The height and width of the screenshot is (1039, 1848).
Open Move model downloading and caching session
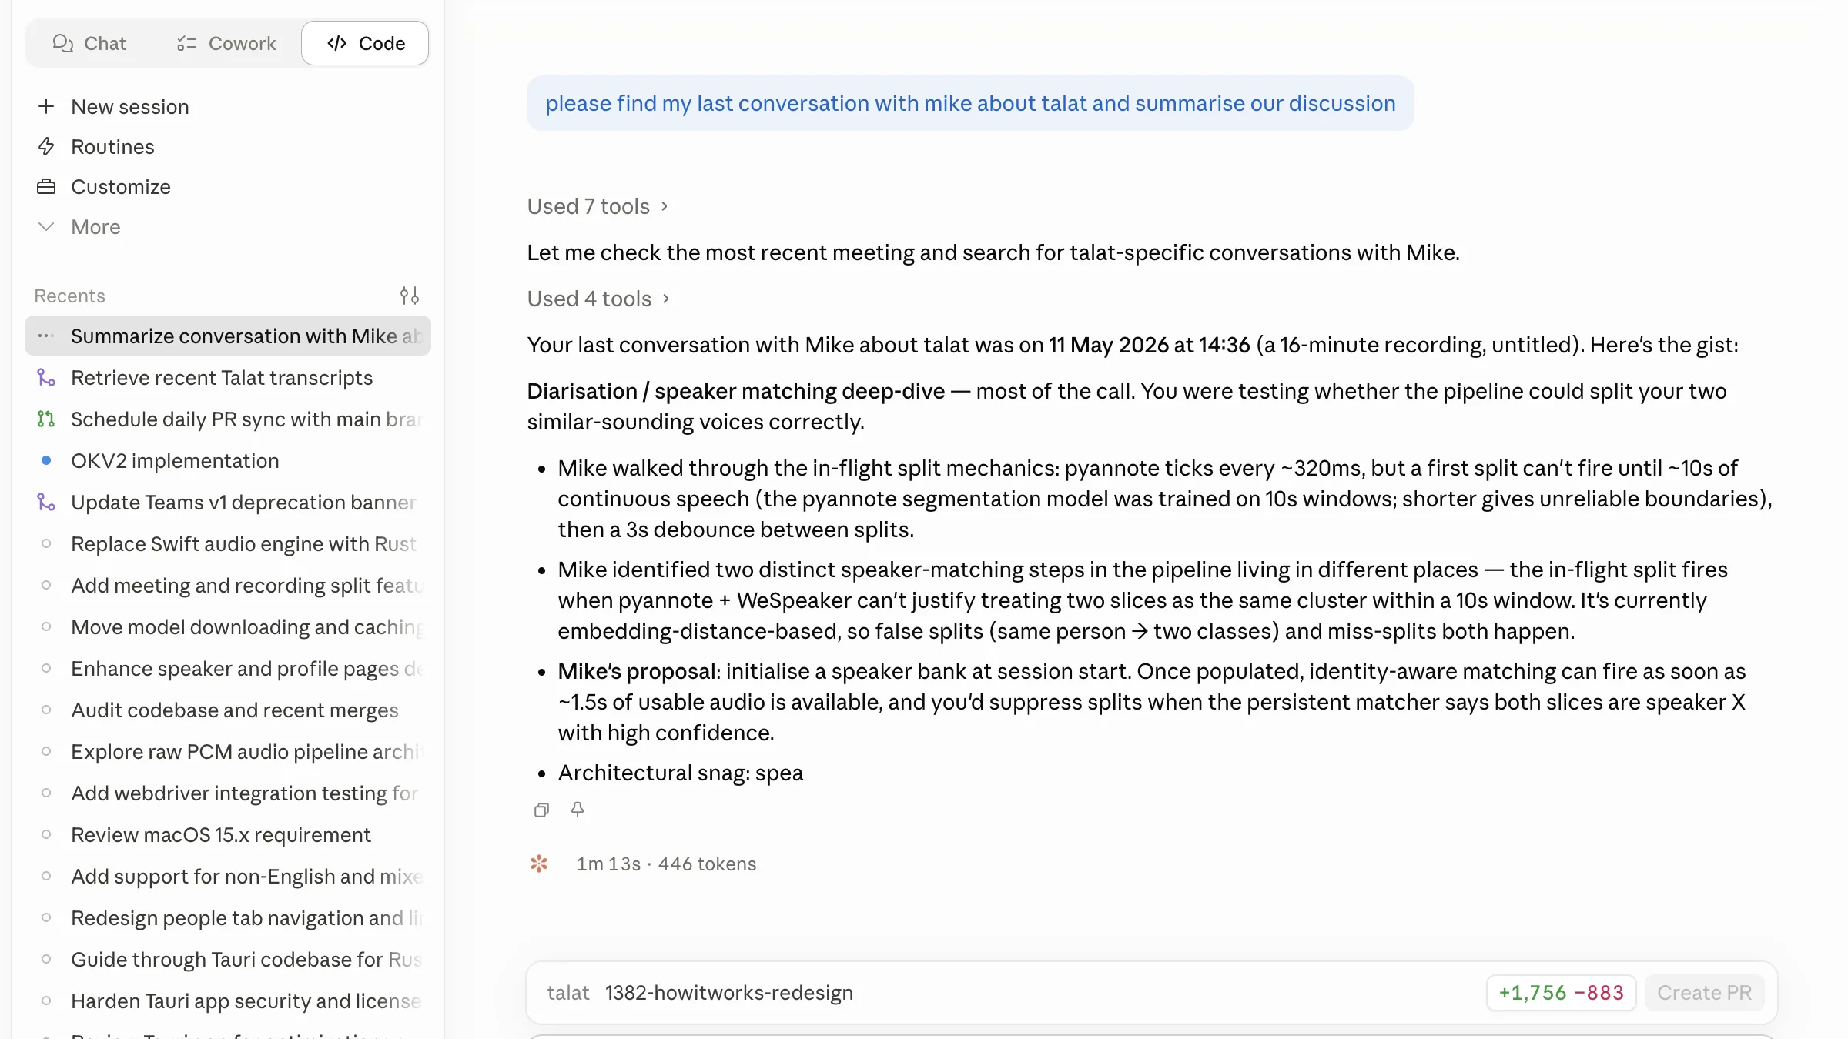click(228, 626)
